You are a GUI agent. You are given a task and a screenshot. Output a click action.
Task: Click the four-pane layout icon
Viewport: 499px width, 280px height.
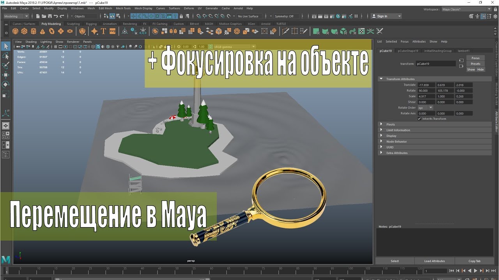pos(6,135)
